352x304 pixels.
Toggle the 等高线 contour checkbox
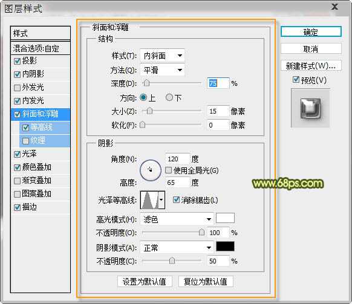[x=25, y=128]
